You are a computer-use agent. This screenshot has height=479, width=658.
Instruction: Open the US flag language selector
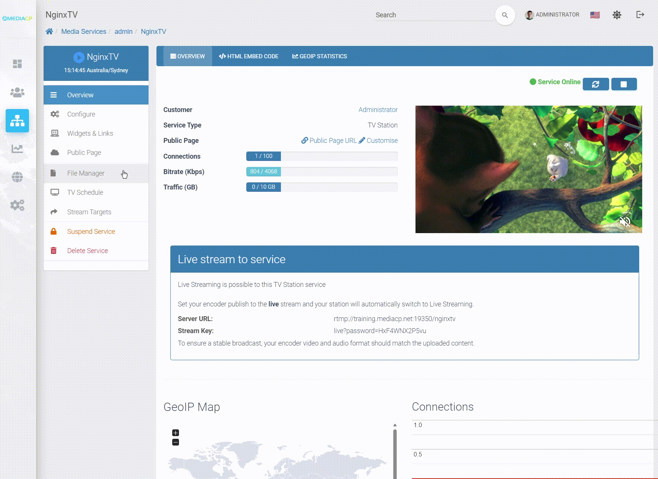click(x=595, y=15)
